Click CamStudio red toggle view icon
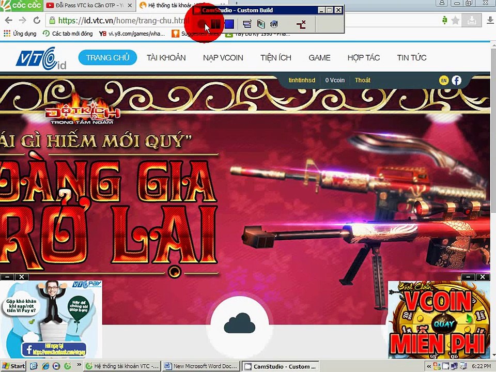The width and height of the screenshot is (496, 372). pyautogui.click(x=301, y=24)
